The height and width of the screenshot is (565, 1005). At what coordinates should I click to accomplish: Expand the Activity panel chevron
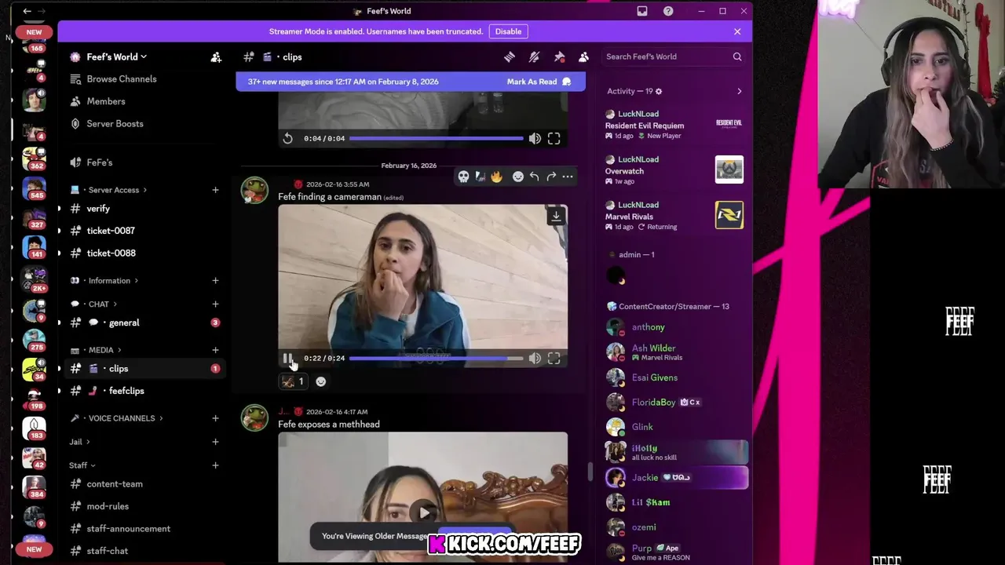[x=739, y=92]
